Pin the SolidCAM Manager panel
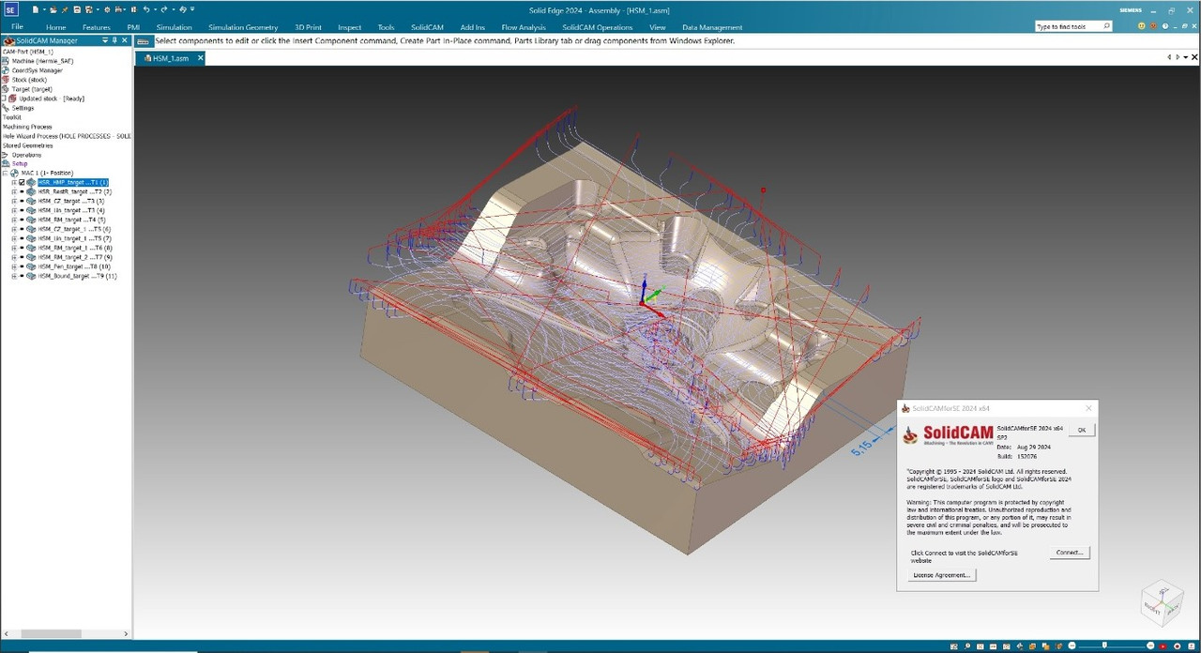 [x=114, y=40]
